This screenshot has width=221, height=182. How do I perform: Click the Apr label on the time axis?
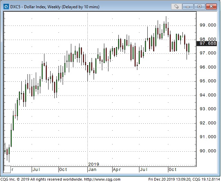pos(117,170)
